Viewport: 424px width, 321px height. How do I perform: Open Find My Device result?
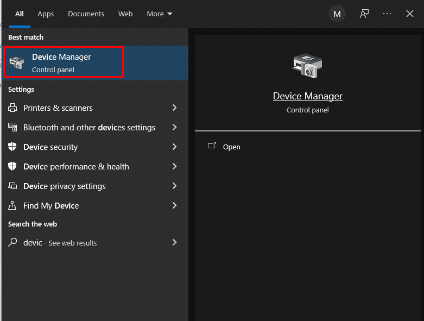coord(95,205)
